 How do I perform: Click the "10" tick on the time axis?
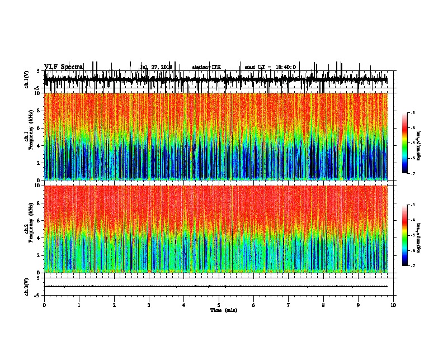coord(393,305)
